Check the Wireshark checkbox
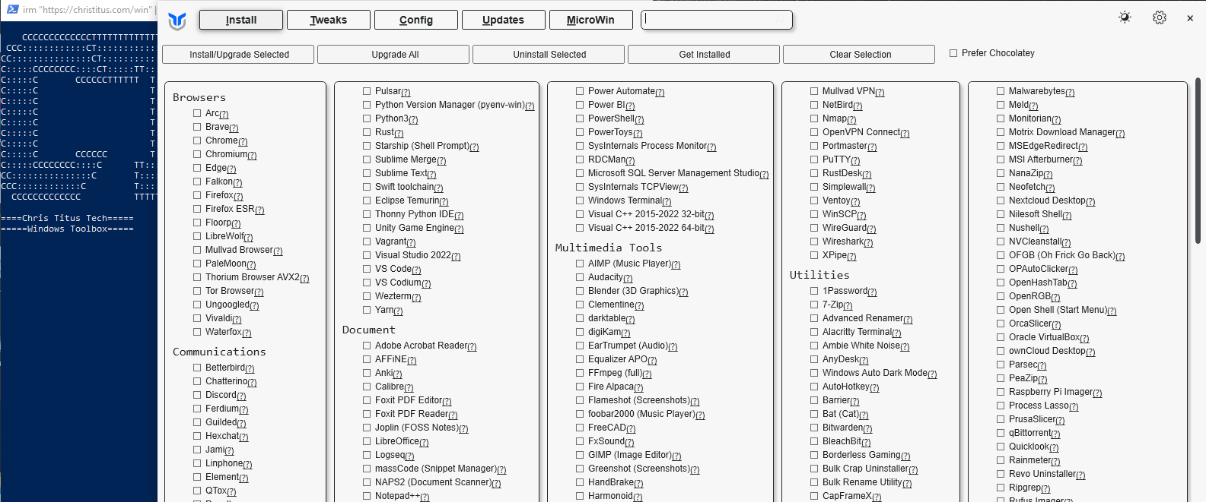Viewport: 1206px width, 502px height. coord(814,242)
